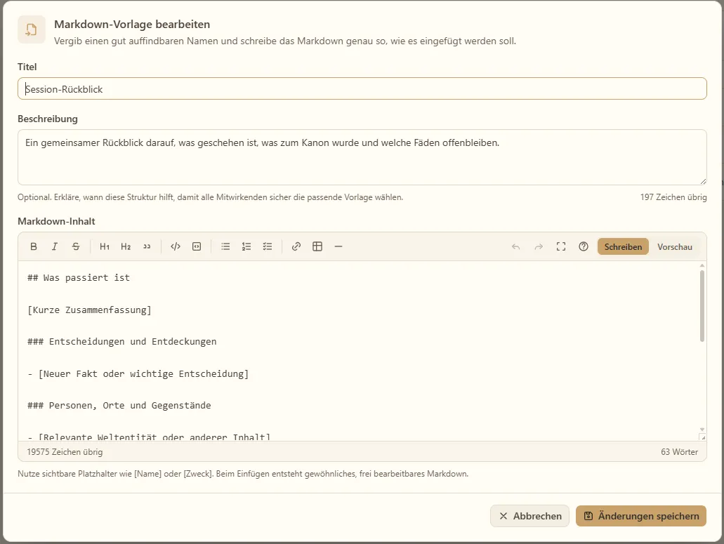Insert a code block
724x544 pixels.
coord(197,246)
